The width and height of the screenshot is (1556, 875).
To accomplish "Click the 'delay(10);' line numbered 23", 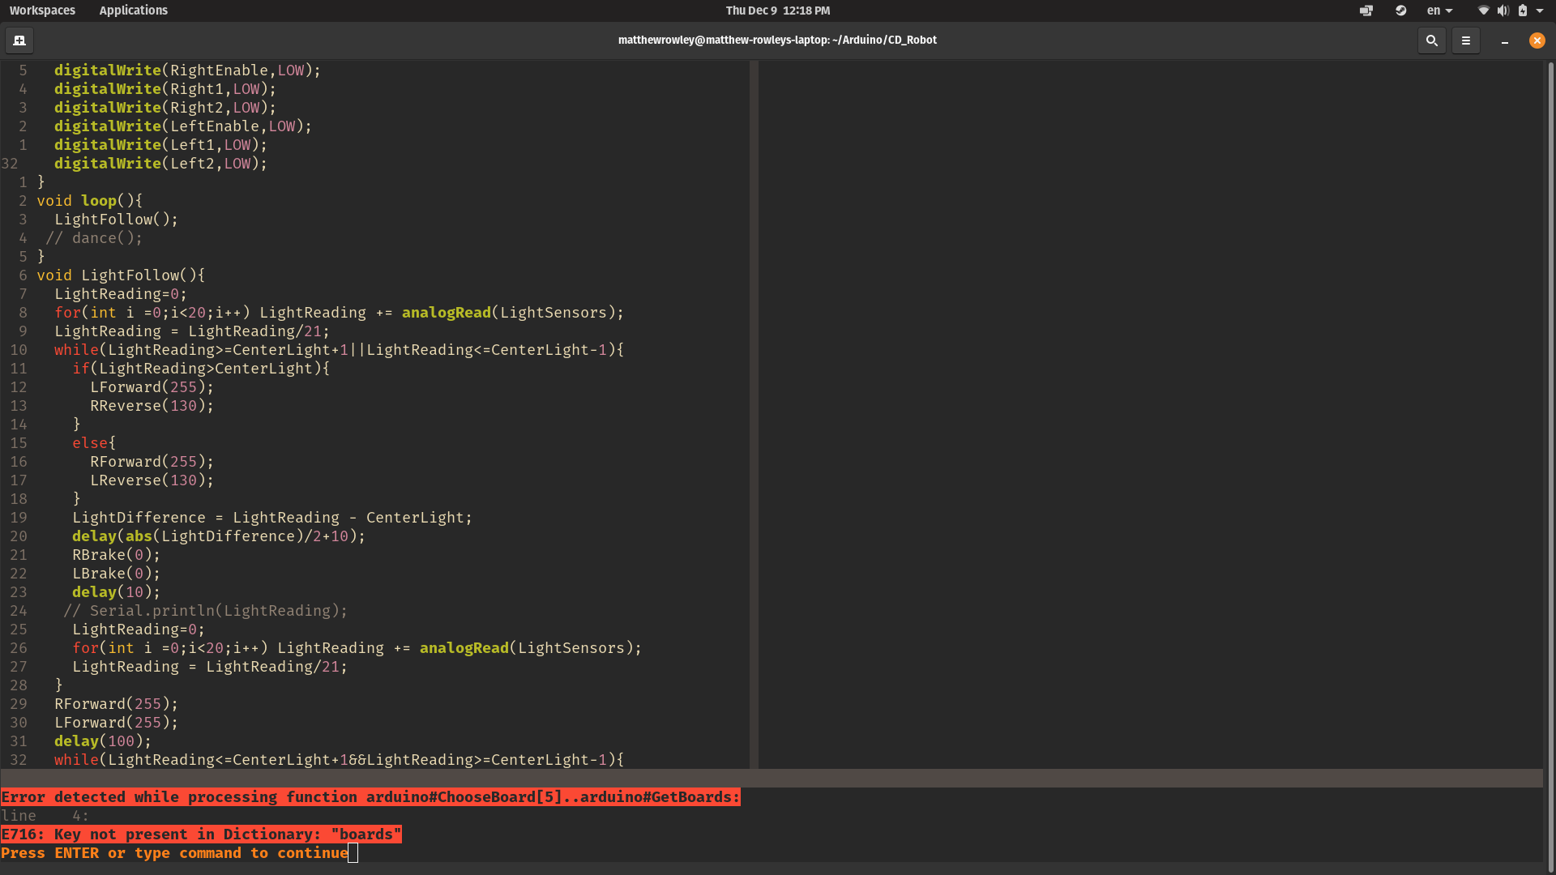I will (116, 592).
